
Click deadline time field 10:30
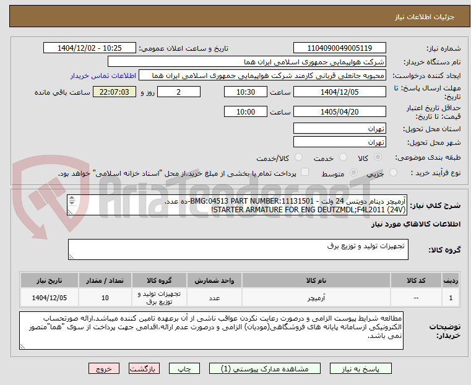pyautogui.click(x=246, y=92)
